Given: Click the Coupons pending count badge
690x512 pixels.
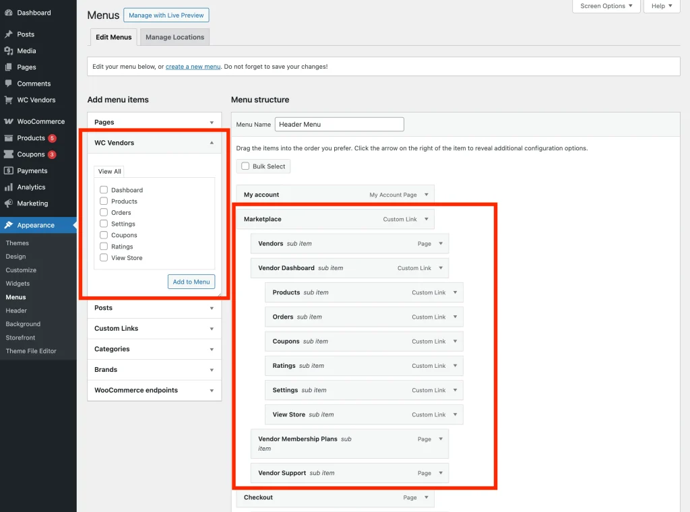Looking at the screenshot, I should pyautogui.click(x=52, y=154).
